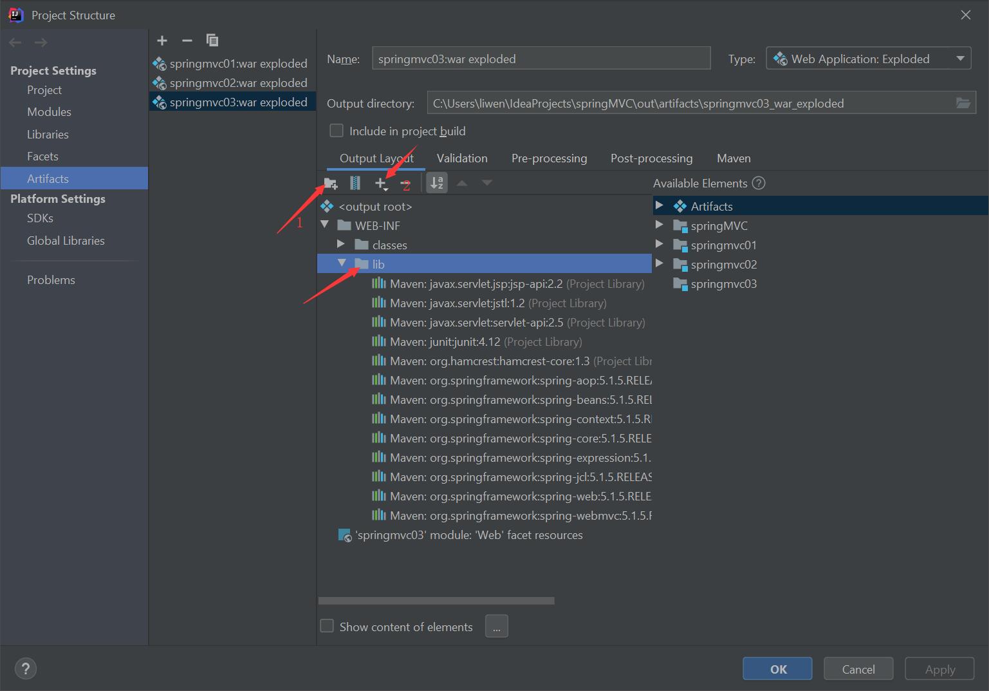
Task: Click the artifact Name input field
Action: click(x=541, y=59)
